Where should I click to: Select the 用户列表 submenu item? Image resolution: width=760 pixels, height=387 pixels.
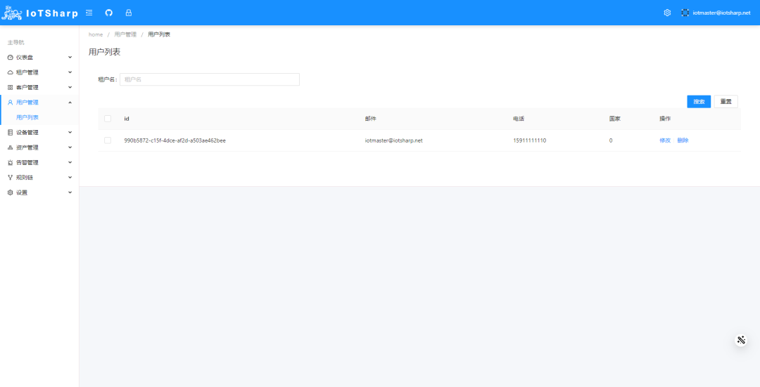tap(39, 117)
